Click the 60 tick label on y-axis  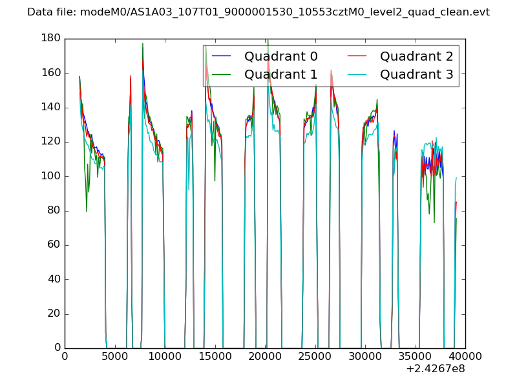tap(54, 245)
